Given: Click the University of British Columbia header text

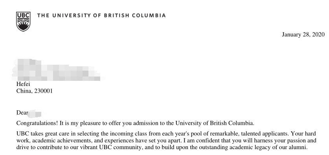Looking at the screenshot, I should [x=101, y=16].
